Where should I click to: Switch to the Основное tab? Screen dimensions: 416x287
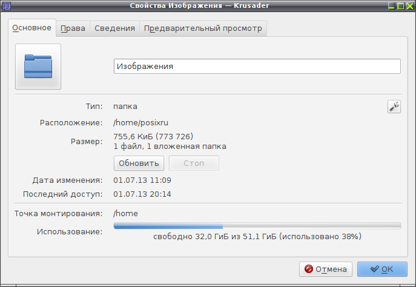tap(32, 28)
